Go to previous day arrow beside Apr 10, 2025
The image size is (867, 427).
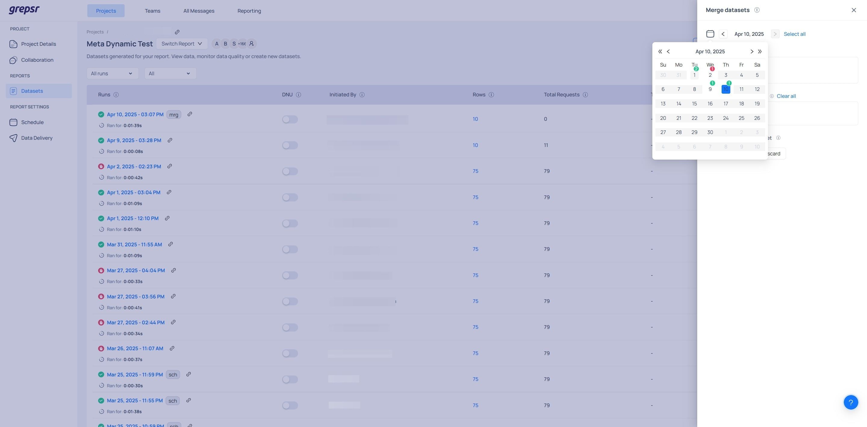click(x=723, y=34)
